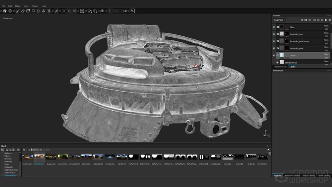This screenshot has width=332, height=187.
Task: Toggle visibility of PackMule_Rust layer
Action: 273,34
